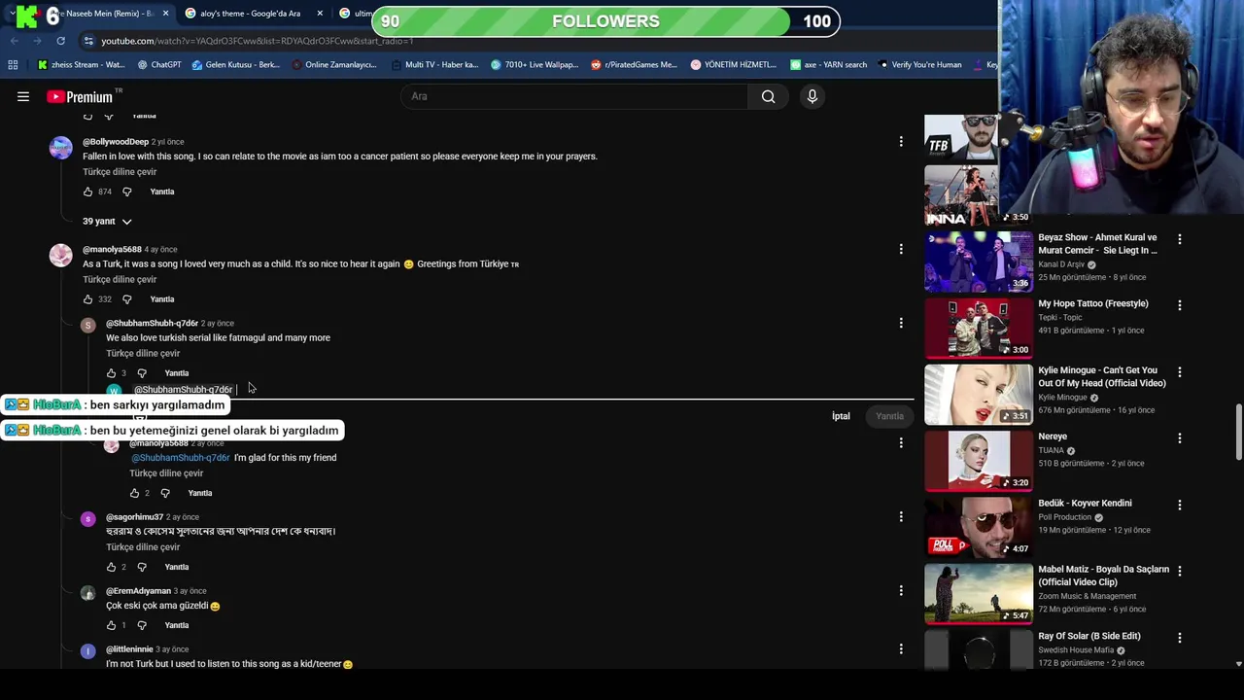Open options menu for @sagorhimu37 reply
This screenshot has height=700, width=1244.
(x=901, y=517)
